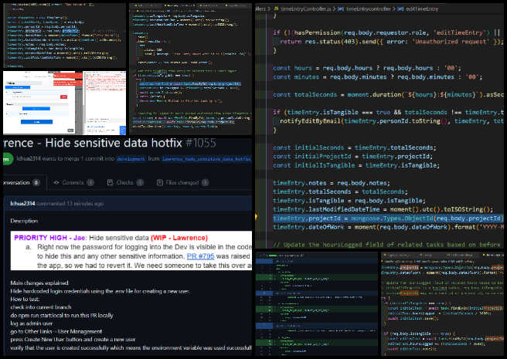
Task: Open the development base branch link
Action: pos(131,159)
